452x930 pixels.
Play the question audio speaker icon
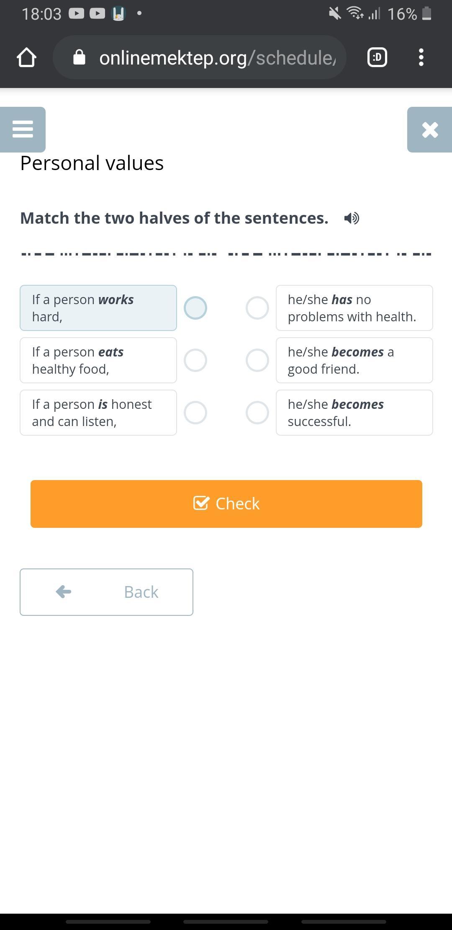coord(352,218)
